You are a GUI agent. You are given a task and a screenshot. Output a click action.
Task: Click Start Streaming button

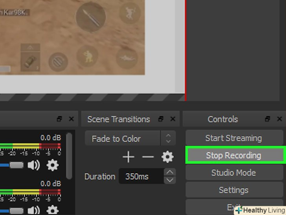(234, 138)
